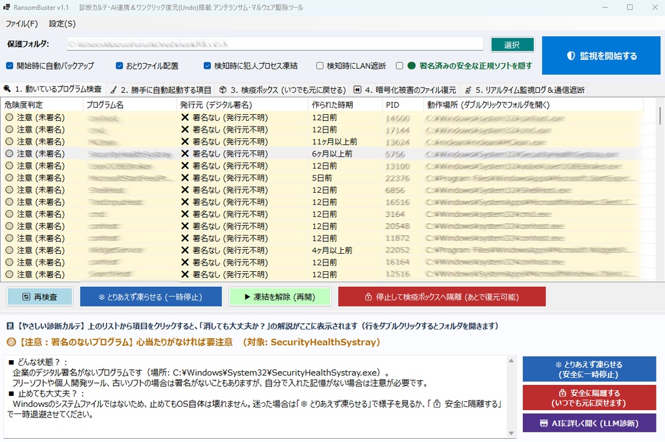Toggle 開始時に自動バックアップ checkbox

click(9, 66)
